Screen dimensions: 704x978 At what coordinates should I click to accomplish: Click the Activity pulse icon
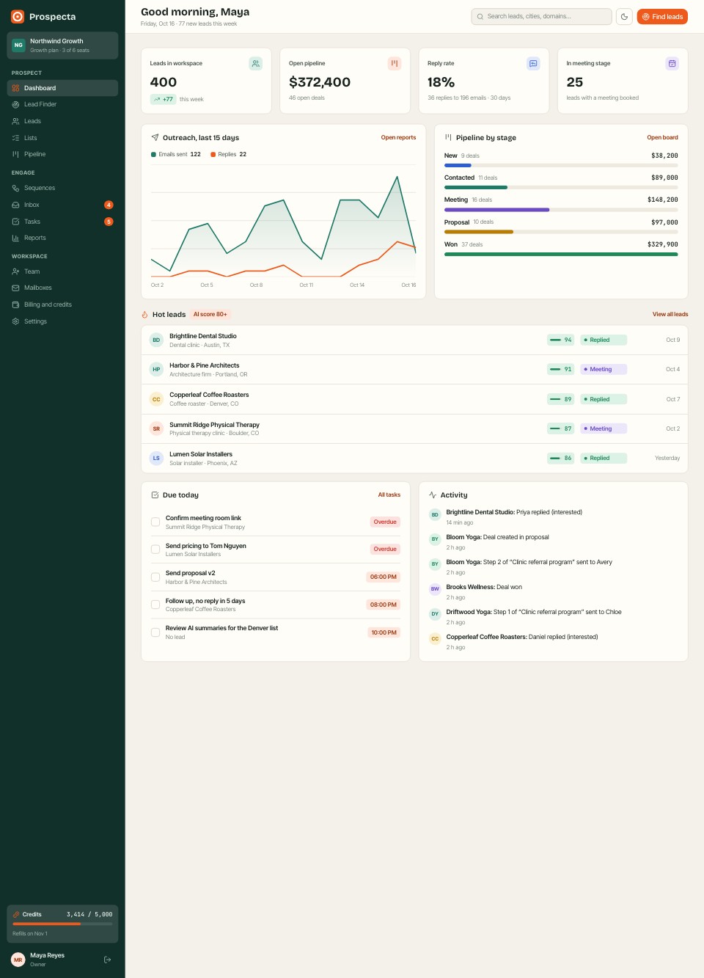point(433,495)
